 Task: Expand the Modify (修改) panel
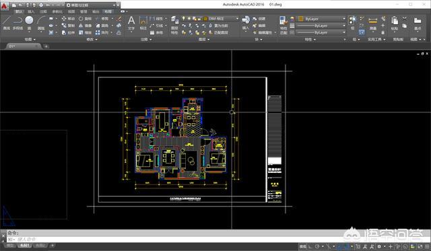92,40
